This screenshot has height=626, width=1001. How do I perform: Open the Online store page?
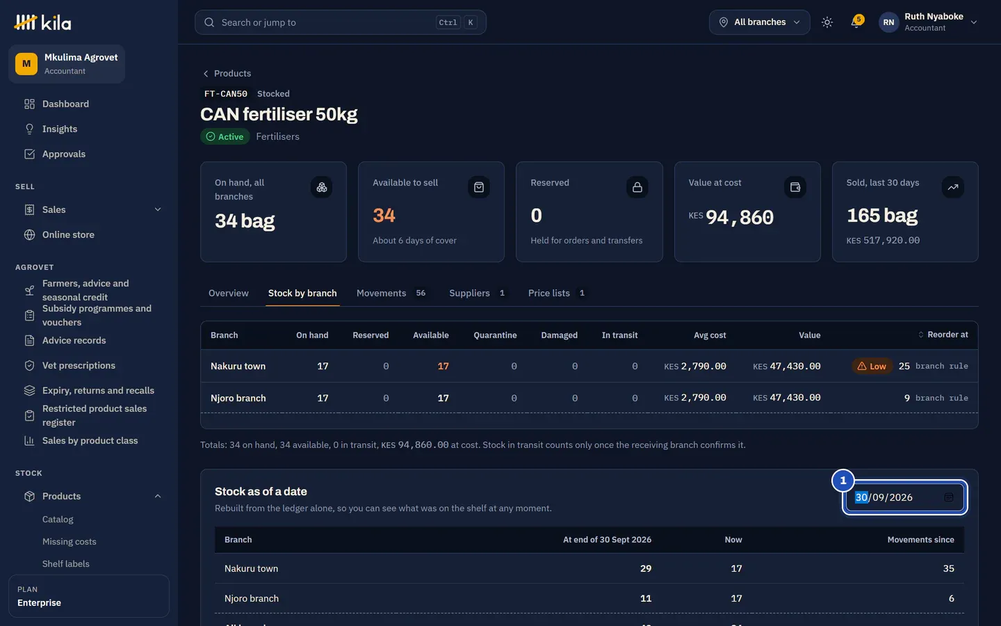click(x=89, y=235)
